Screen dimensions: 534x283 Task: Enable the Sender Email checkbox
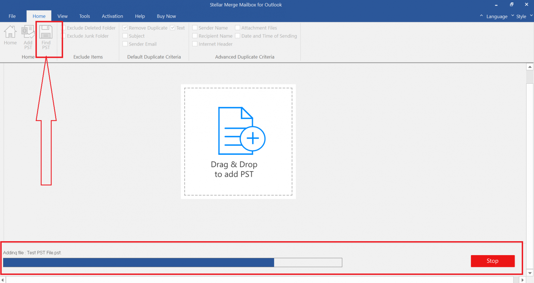click(125, 44)
